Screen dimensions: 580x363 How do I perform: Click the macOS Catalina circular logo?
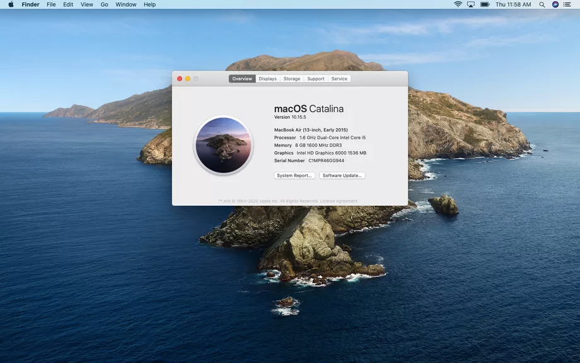[x=223, y=145]
